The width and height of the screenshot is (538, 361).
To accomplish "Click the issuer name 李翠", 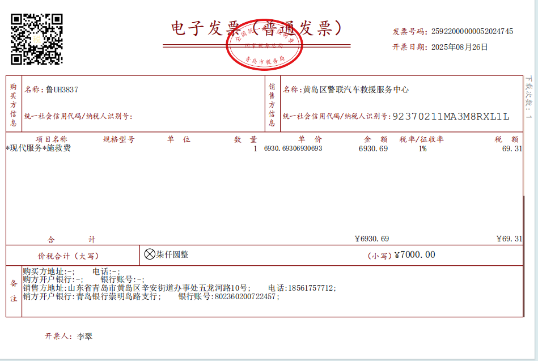I will [84, 337].
